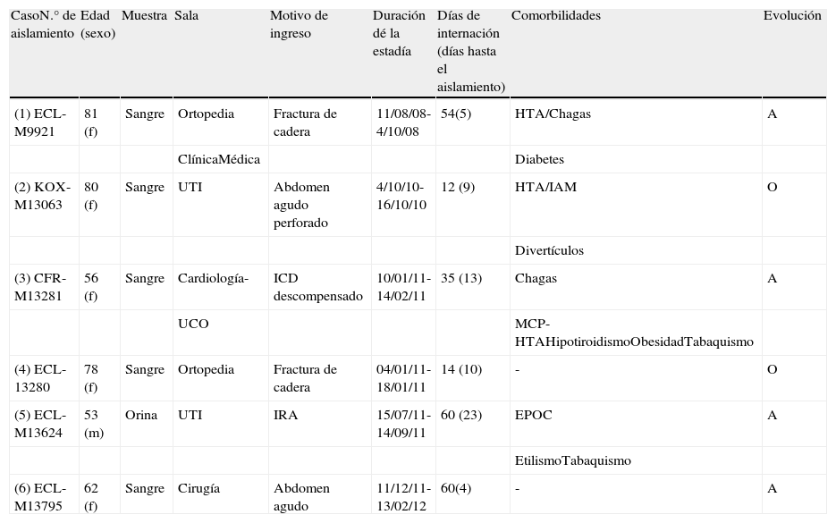Select the 'EtilismoTabaquismo' cell
This screenshot has height=523, width=836.
pyautogui.click(x=573, y=460)
